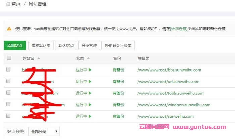
Task: Go to 首页 in the breadcrumb
Action: [x=16, y=4]
